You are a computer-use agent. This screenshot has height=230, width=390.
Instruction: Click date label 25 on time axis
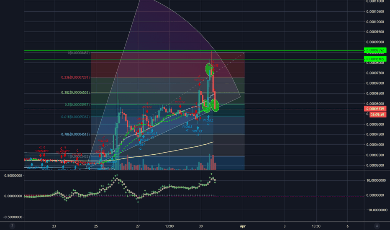pyautogui.click(x=96, y=226)
